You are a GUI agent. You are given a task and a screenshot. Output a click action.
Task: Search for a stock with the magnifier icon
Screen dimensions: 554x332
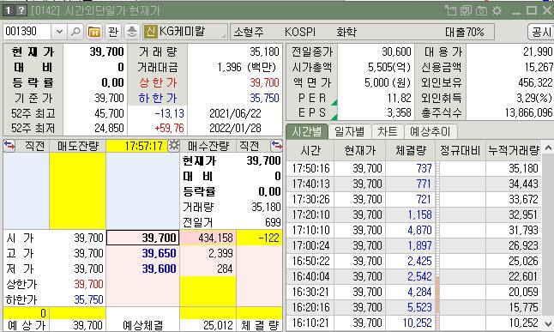(x=75, y=32)
